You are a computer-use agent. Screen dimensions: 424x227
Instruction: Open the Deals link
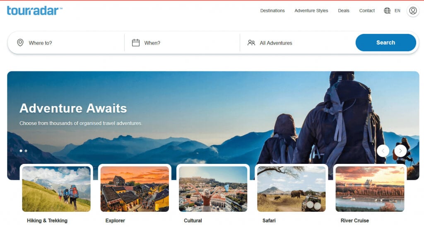pyautogui.click(x=343, y=10)
